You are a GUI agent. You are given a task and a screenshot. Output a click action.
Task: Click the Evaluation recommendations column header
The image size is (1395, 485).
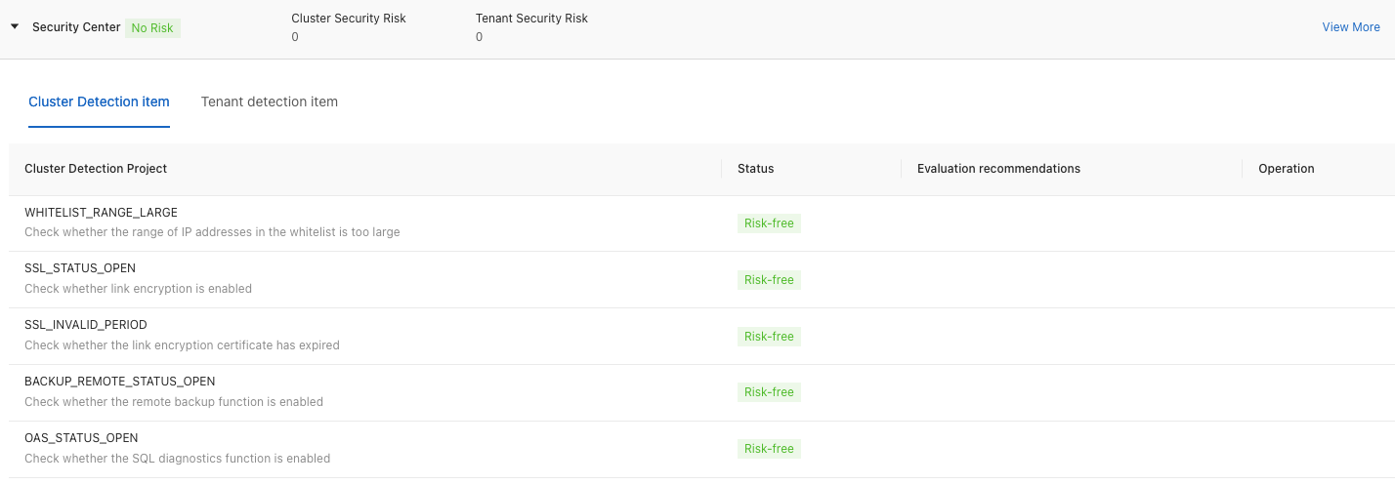click(998, 169)
